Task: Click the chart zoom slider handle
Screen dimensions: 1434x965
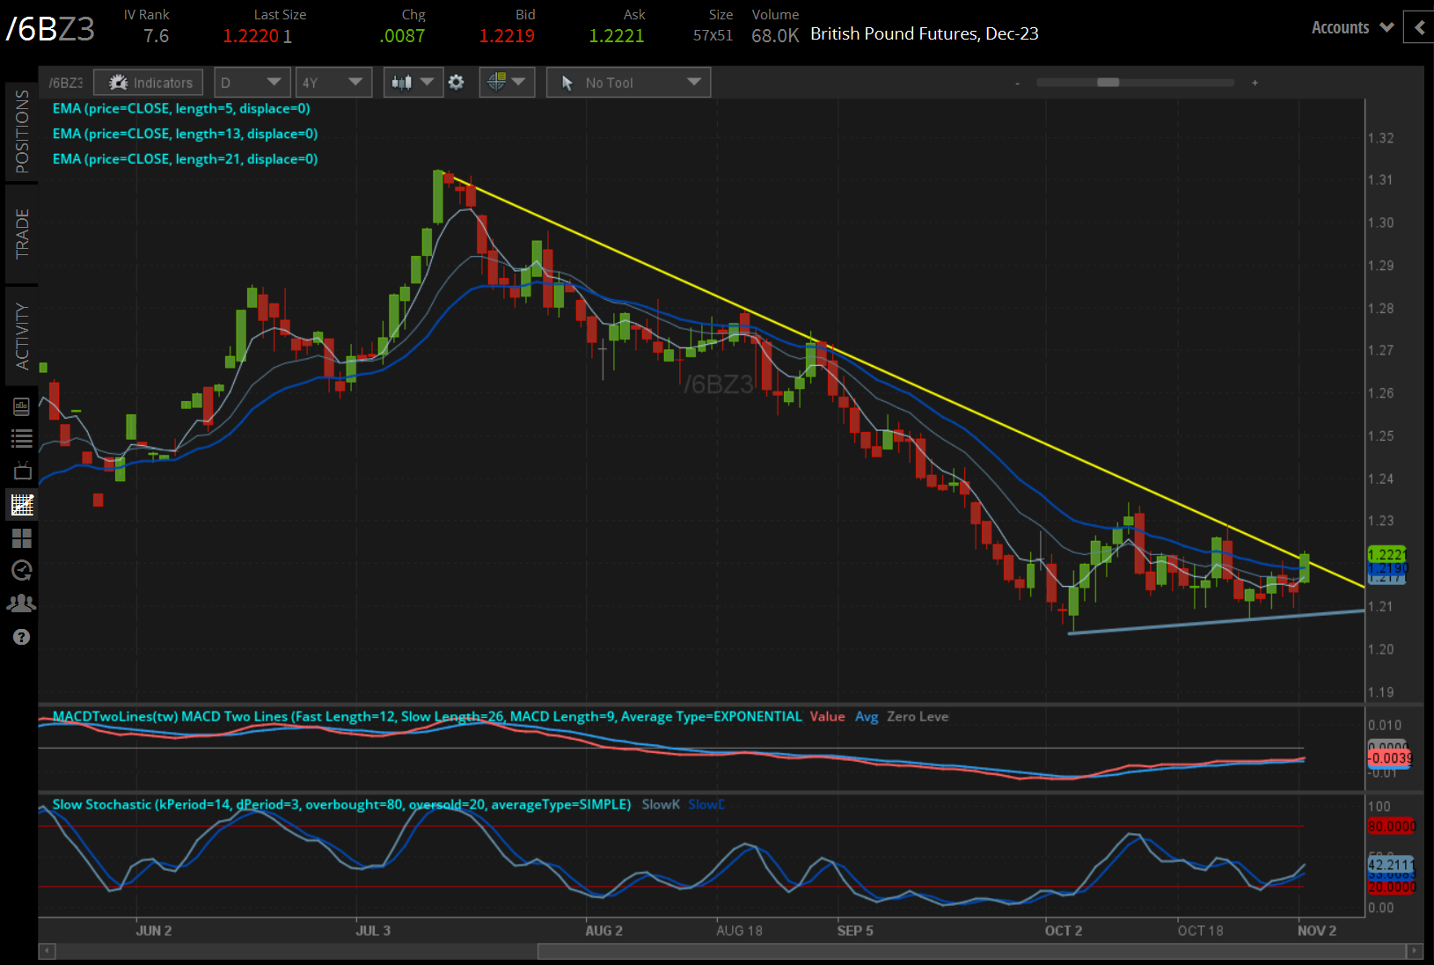Action: click(1108, 83)
